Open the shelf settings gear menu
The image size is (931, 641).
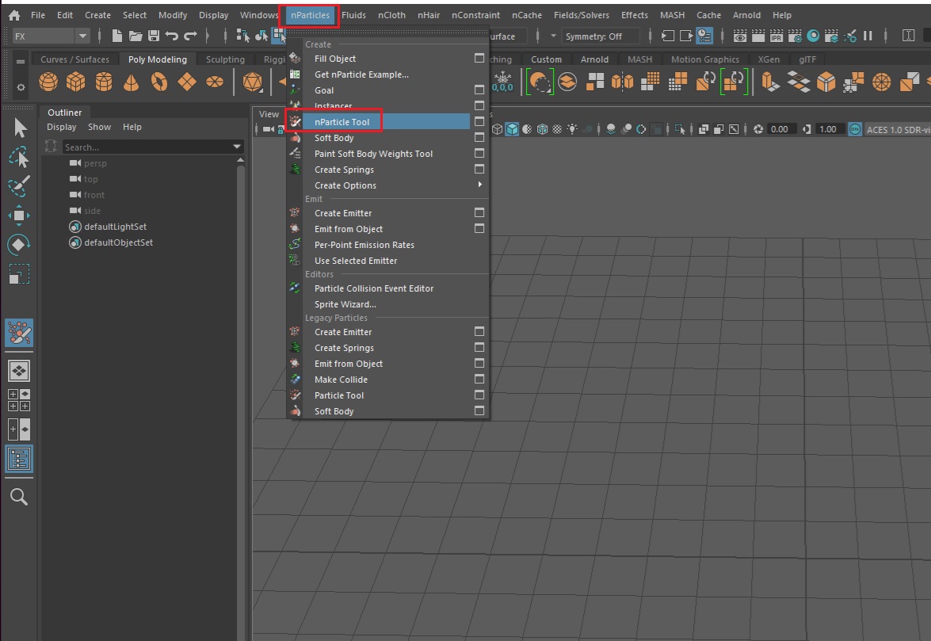(21, 87)
